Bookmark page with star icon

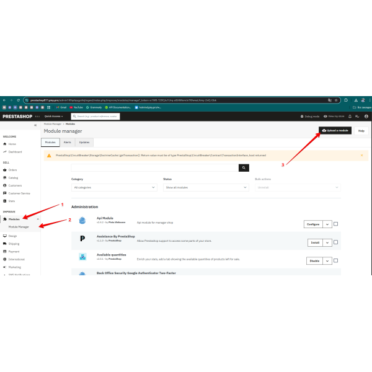click(x=336, y=100)
